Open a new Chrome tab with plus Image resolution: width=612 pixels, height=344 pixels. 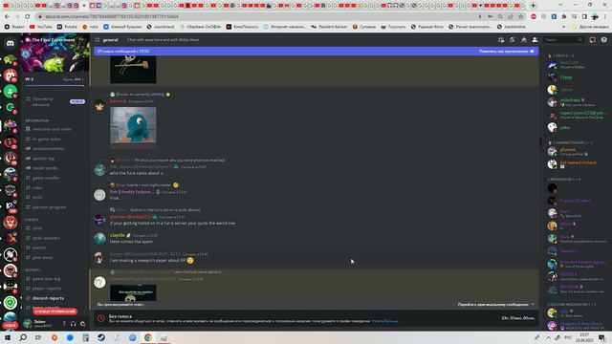(534, 6)
